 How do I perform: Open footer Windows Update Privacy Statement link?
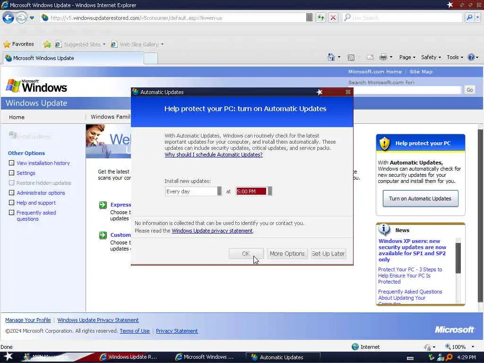[x=98, y=320]
